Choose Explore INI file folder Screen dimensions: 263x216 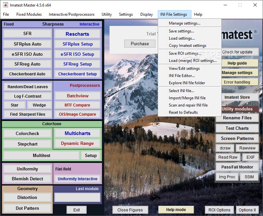(x=190, y=83)
